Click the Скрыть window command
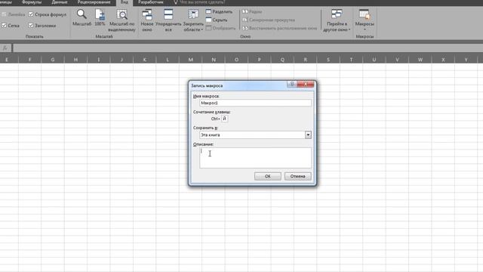This screenshot has width=483, height=272. pyautogui.click(x=217, y=20)
